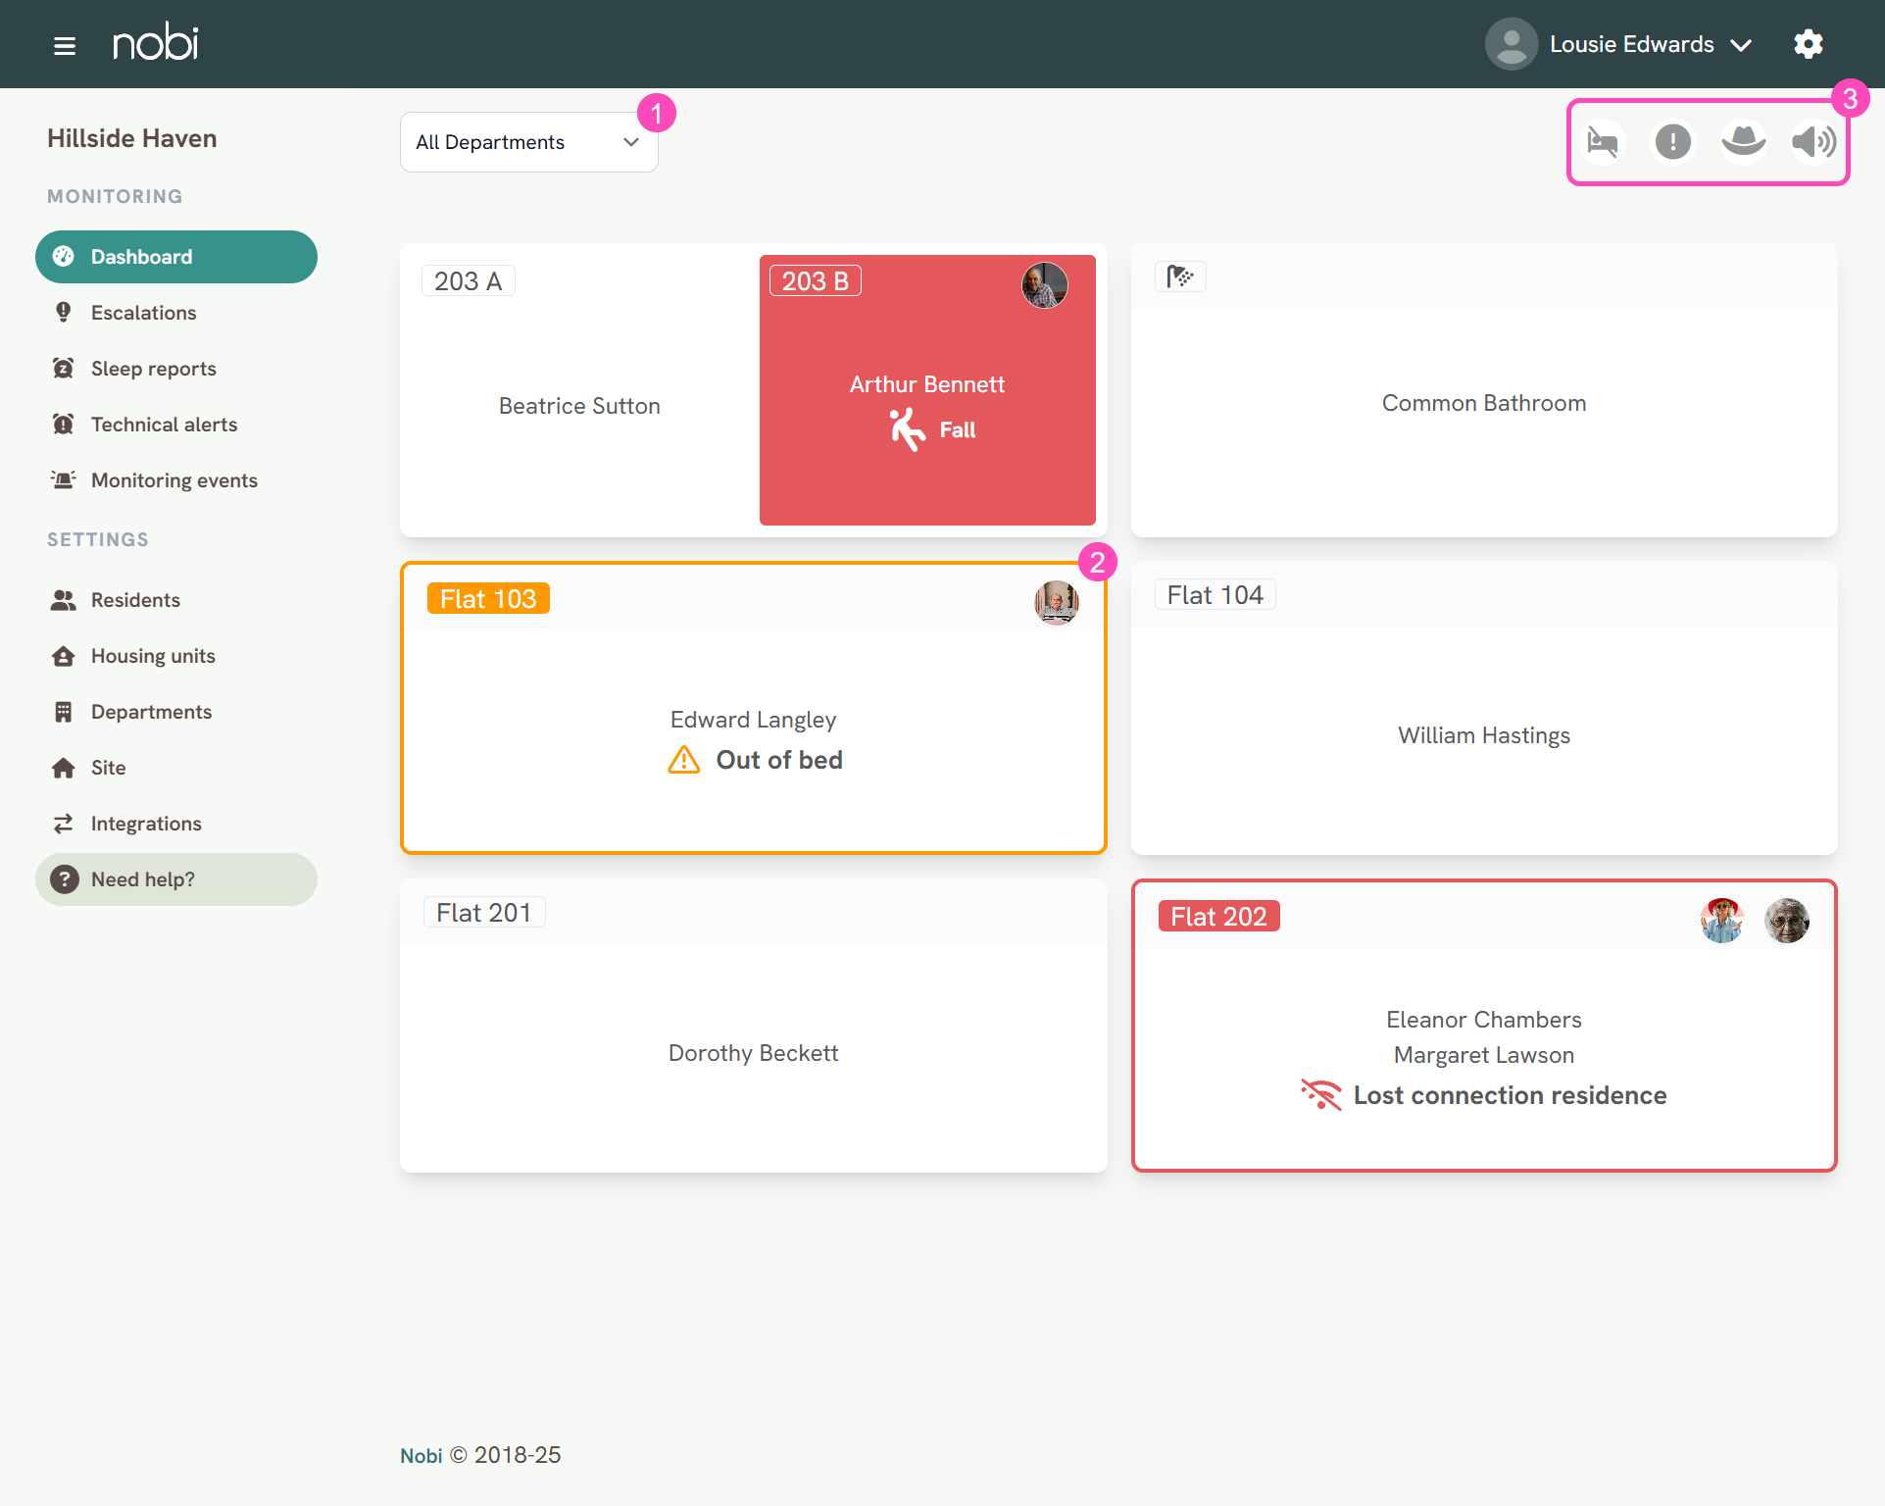The width and height of the screenshot is (1885, 1506).
Task: Enable Technical alerts monitoring view
Action: click(164, 424)
